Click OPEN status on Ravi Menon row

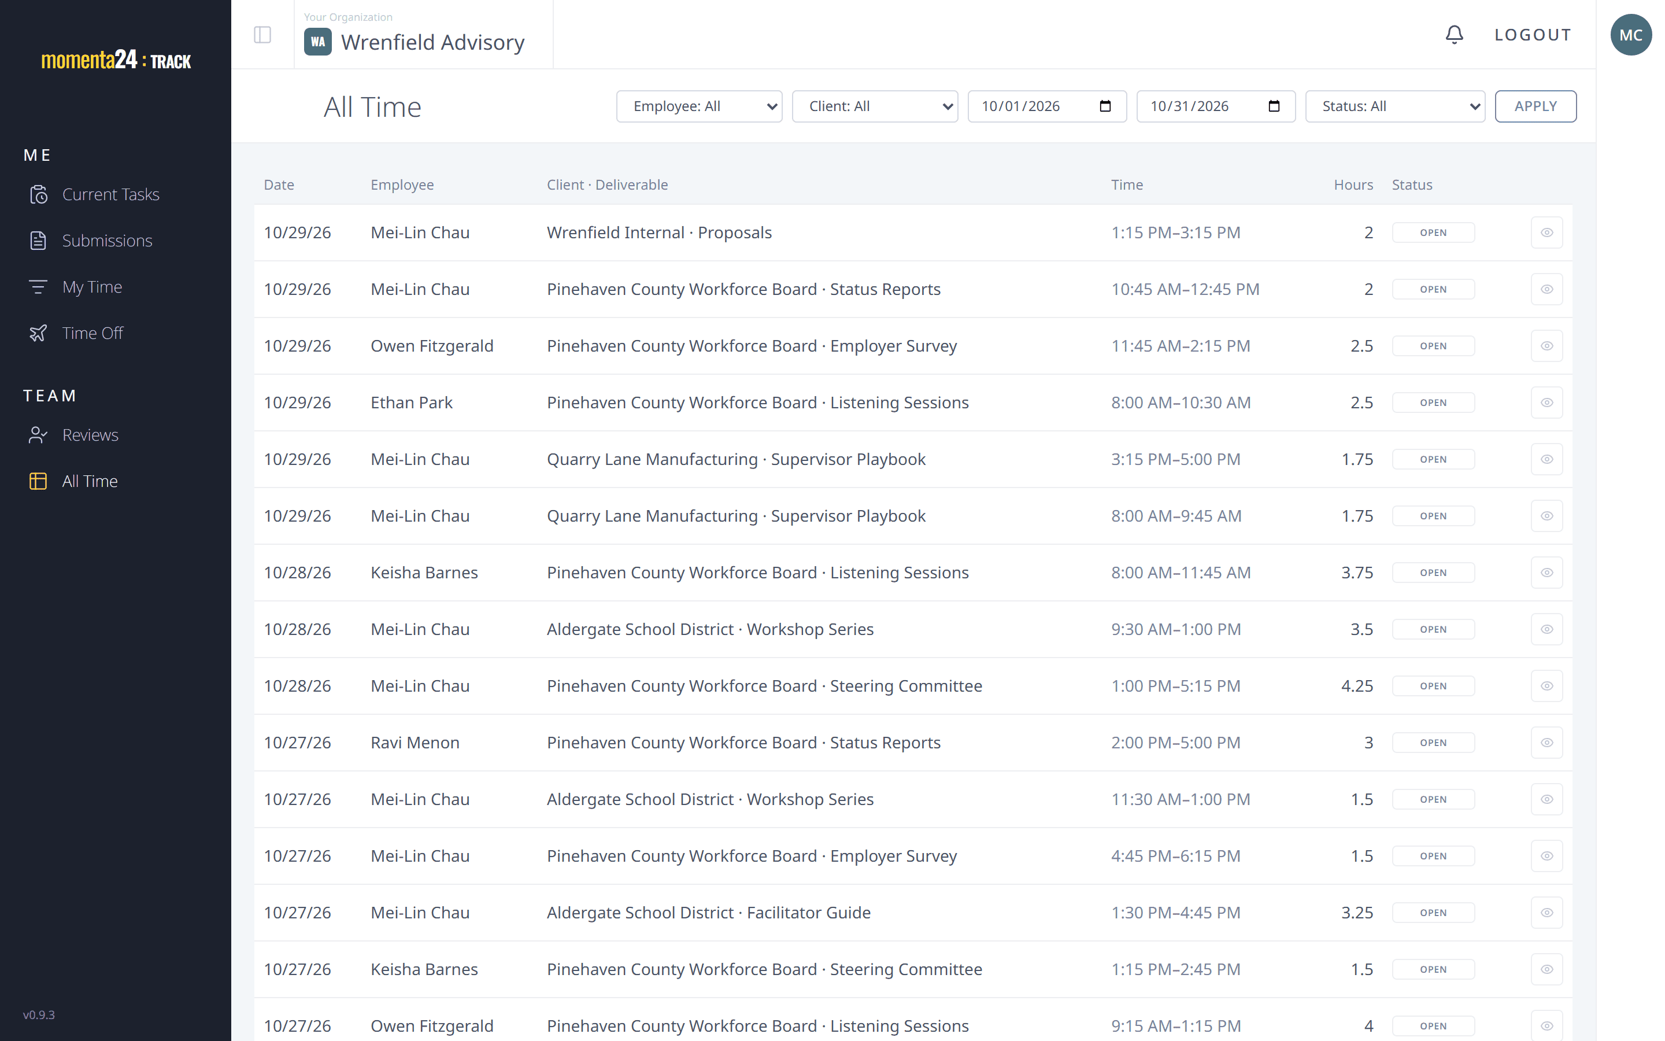1433,743
